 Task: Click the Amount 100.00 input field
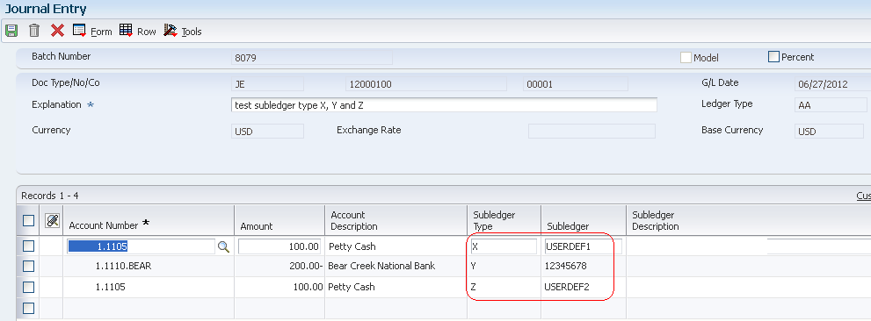(280, 246)
